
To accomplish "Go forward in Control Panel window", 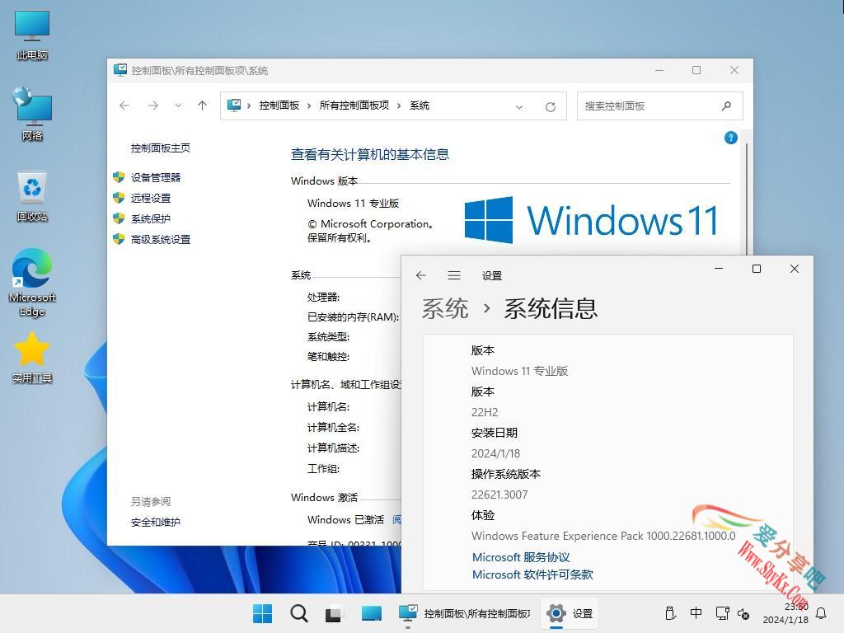I will coord(153,105).
